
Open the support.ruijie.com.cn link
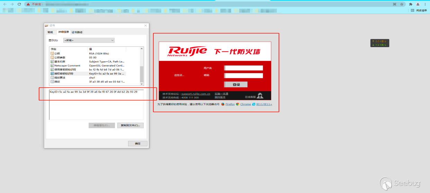(x=196, y=94)
